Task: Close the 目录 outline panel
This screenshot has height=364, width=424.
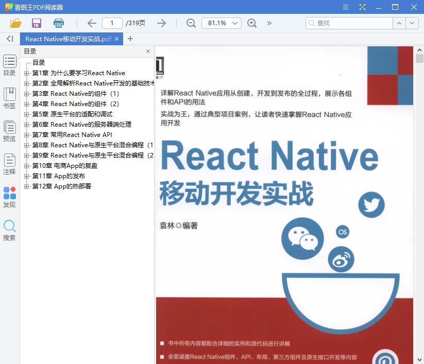Action: (148, 51)
